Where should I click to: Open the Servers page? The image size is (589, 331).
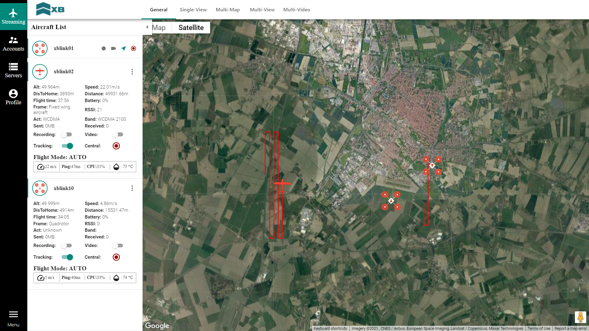tap(13, 70)
